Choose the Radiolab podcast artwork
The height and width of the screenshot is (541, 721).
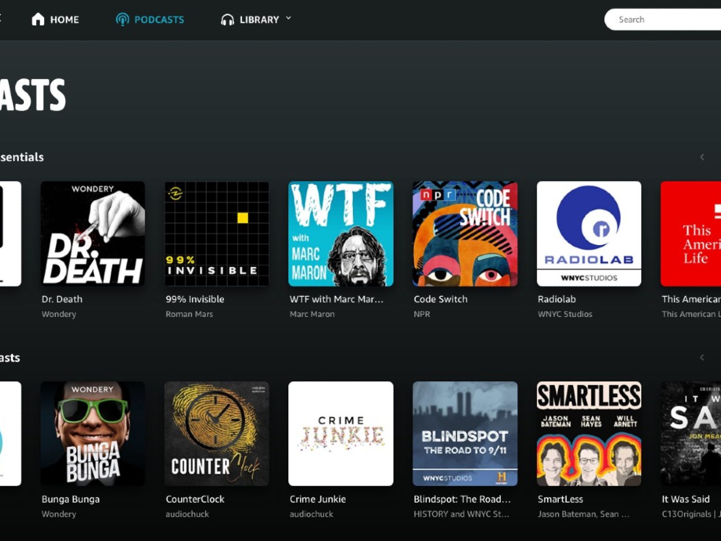pos(589,234)
